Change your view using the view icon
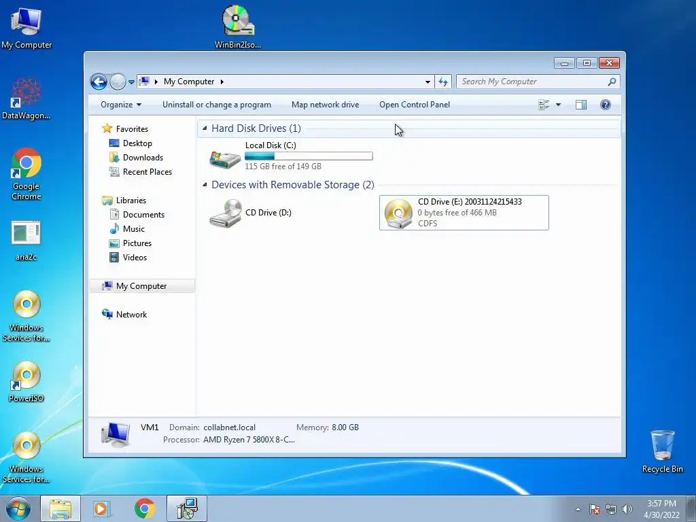This screenshot has height=522, width=696. pos(544,105)
